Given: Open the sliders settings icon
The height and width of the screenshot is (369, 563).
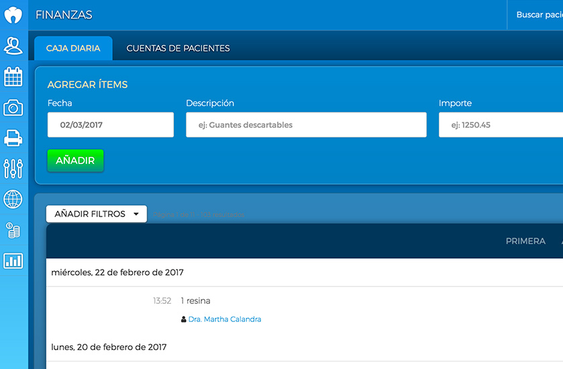Looking at the screenshot, I should [x=13, y=168].
